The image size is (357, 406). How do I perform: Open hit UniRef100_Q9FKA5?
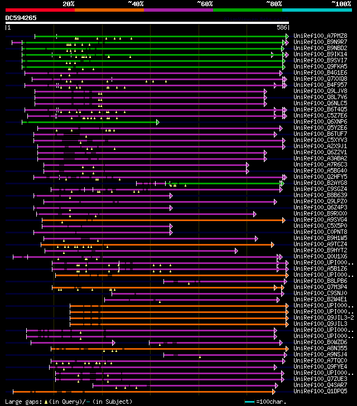320,66
